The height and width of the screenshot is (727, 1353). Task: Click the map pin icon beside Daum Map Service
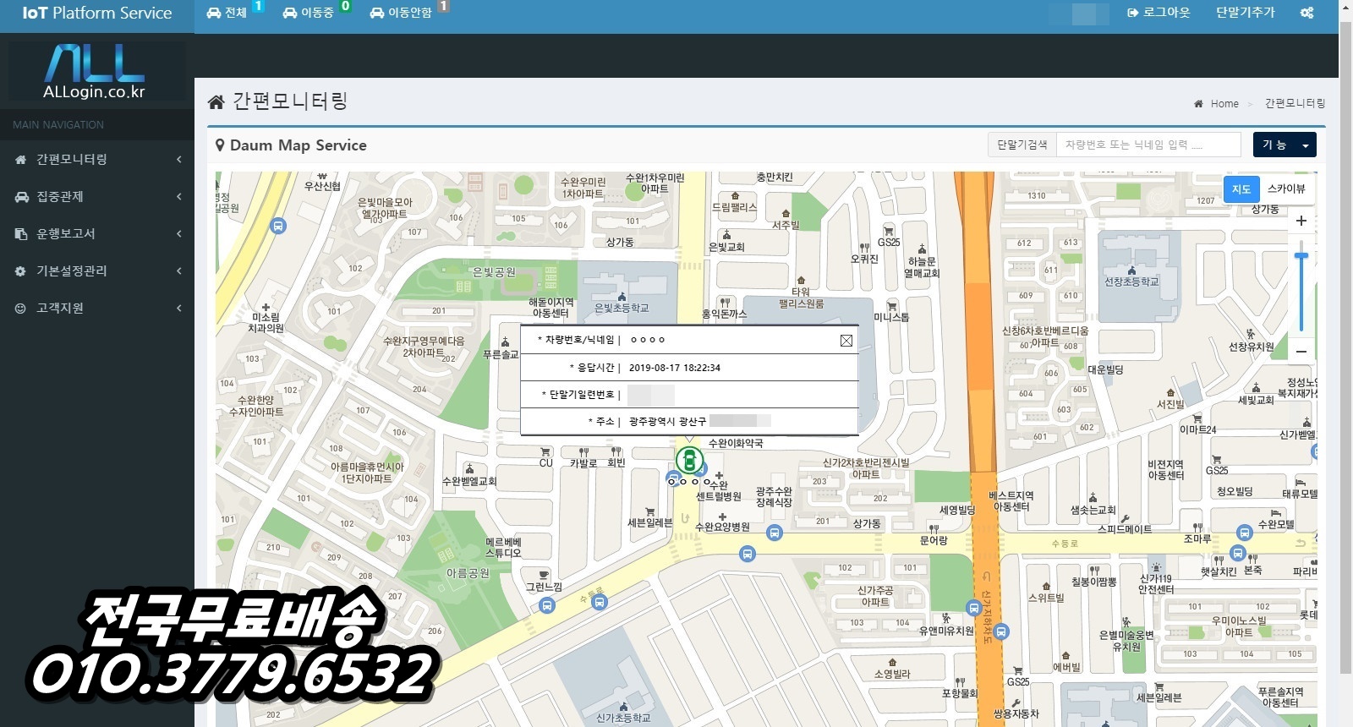220,145
